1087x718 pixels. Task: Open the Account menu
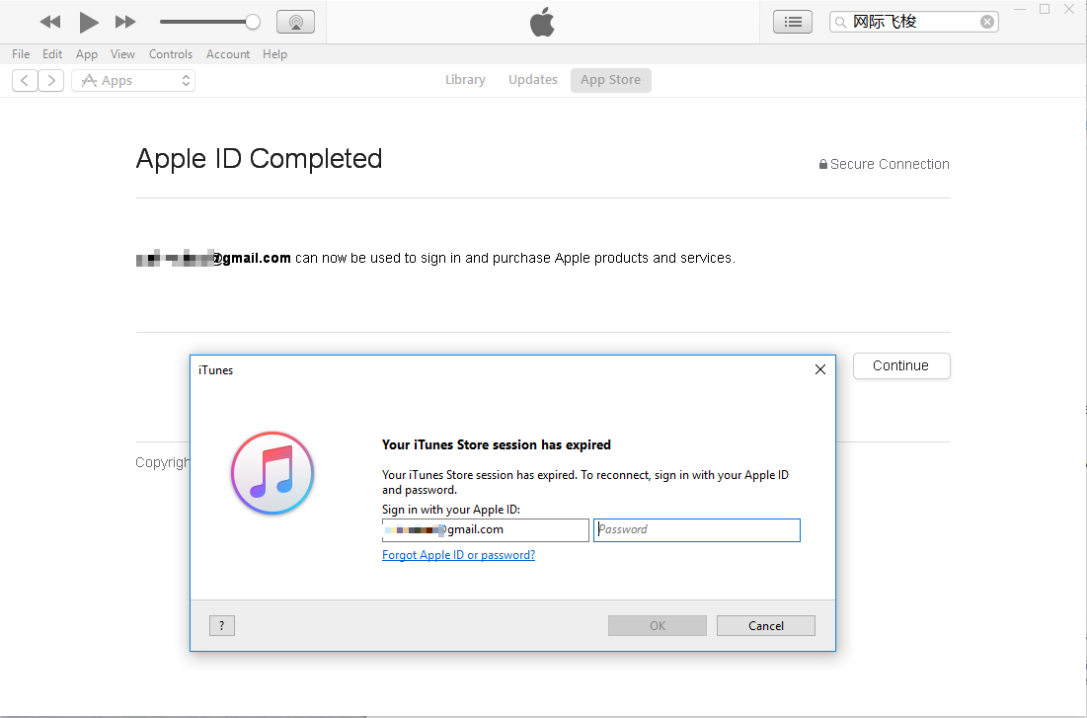click(228, 54)
